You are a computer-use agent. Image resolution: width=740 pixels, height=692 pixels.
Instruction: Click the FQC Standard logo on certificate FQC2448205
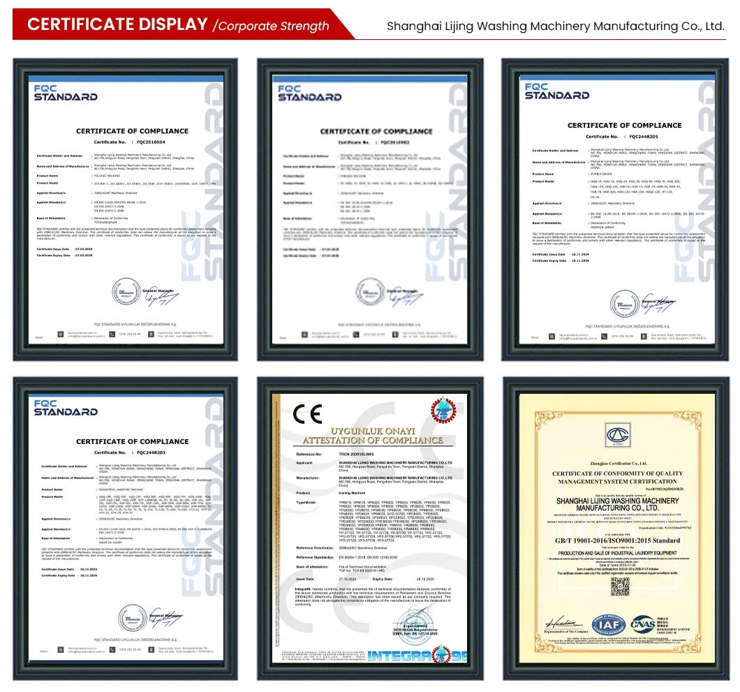pos(556,91)
